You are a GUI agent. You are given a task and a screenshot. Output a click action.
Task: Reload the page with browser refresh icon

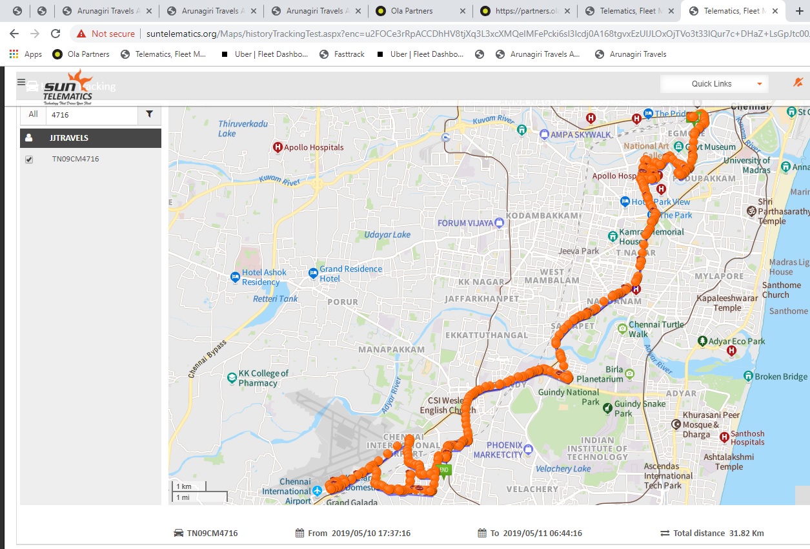[56, 34]
